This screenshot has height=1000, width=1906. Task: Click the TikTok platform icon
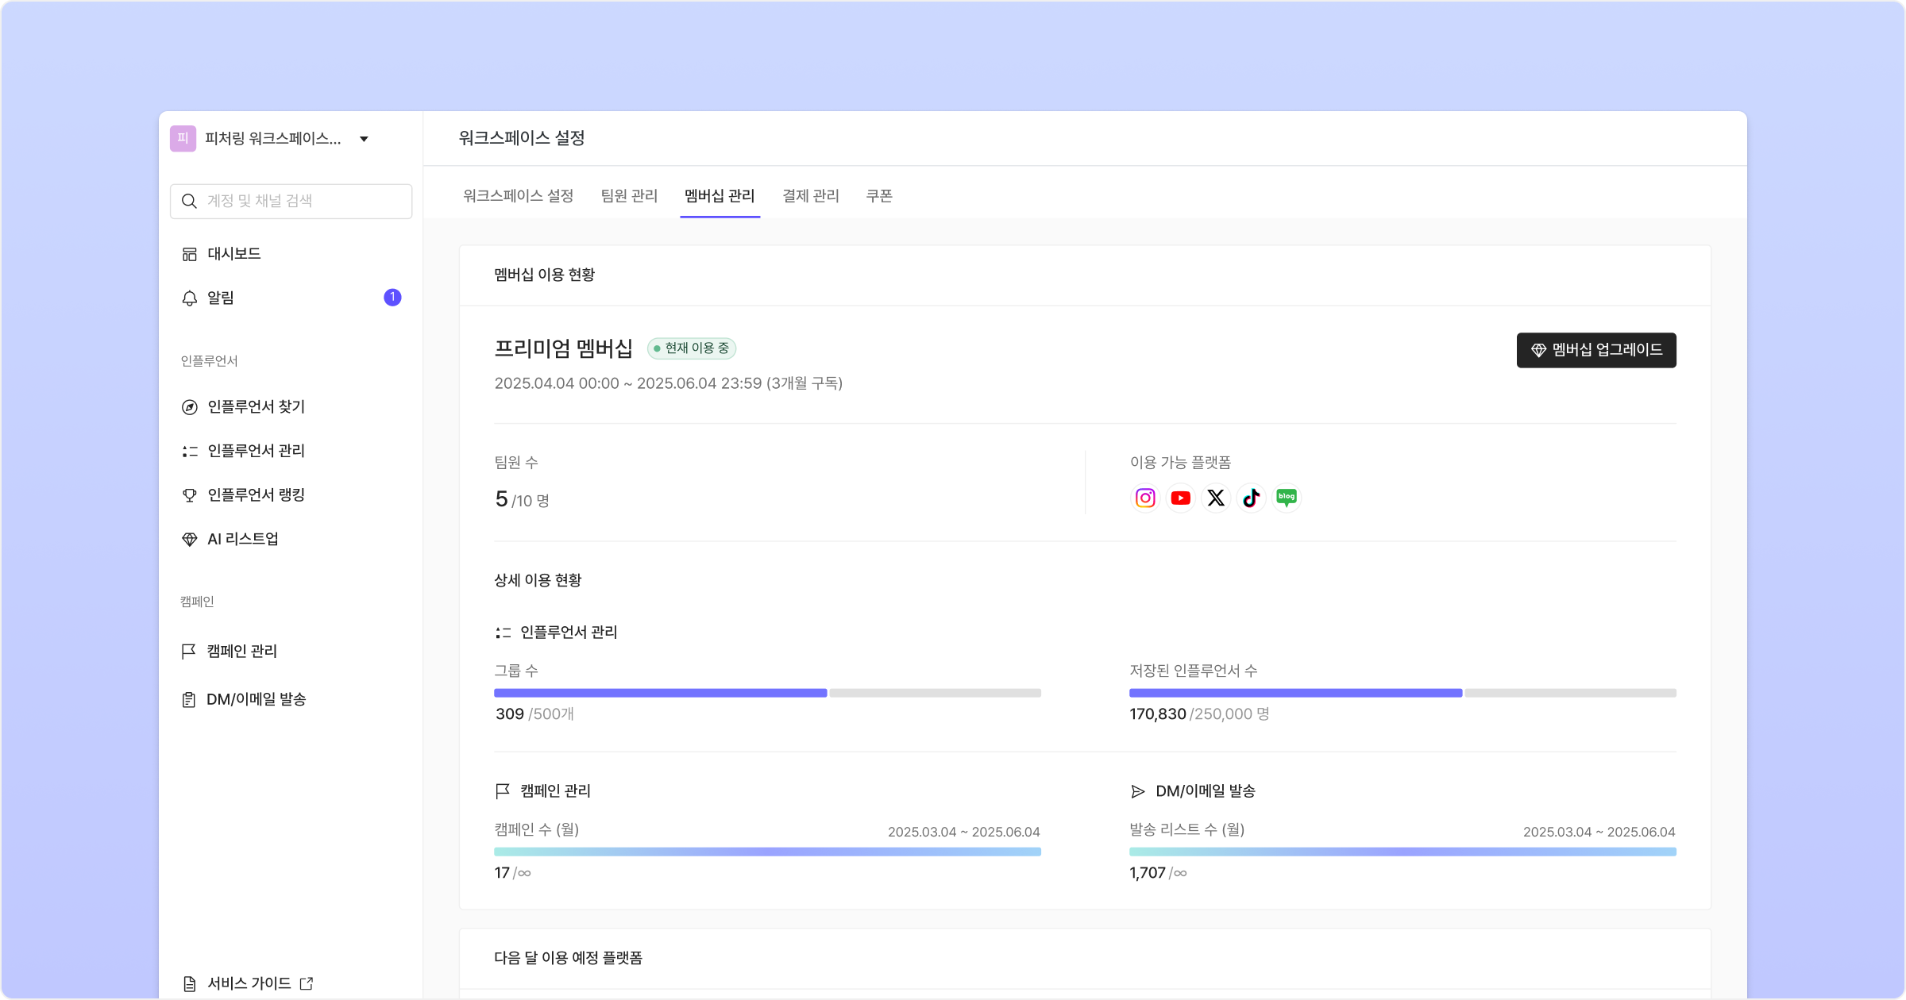pos(1252,498)
